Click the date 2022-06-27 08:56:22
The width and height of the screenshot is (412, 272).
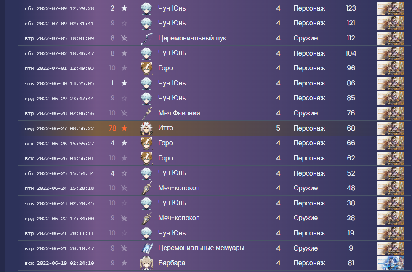point(65,128)
